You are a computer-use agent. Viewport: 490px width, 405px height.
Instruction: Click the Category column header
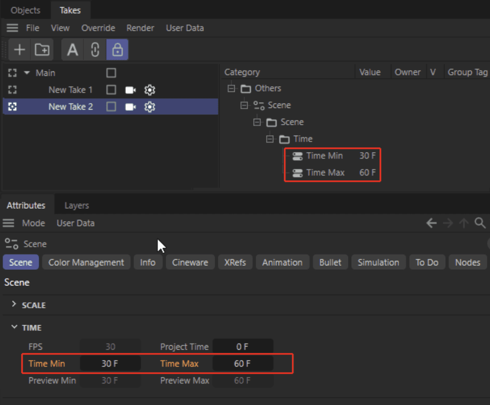[x=242, y=72]
